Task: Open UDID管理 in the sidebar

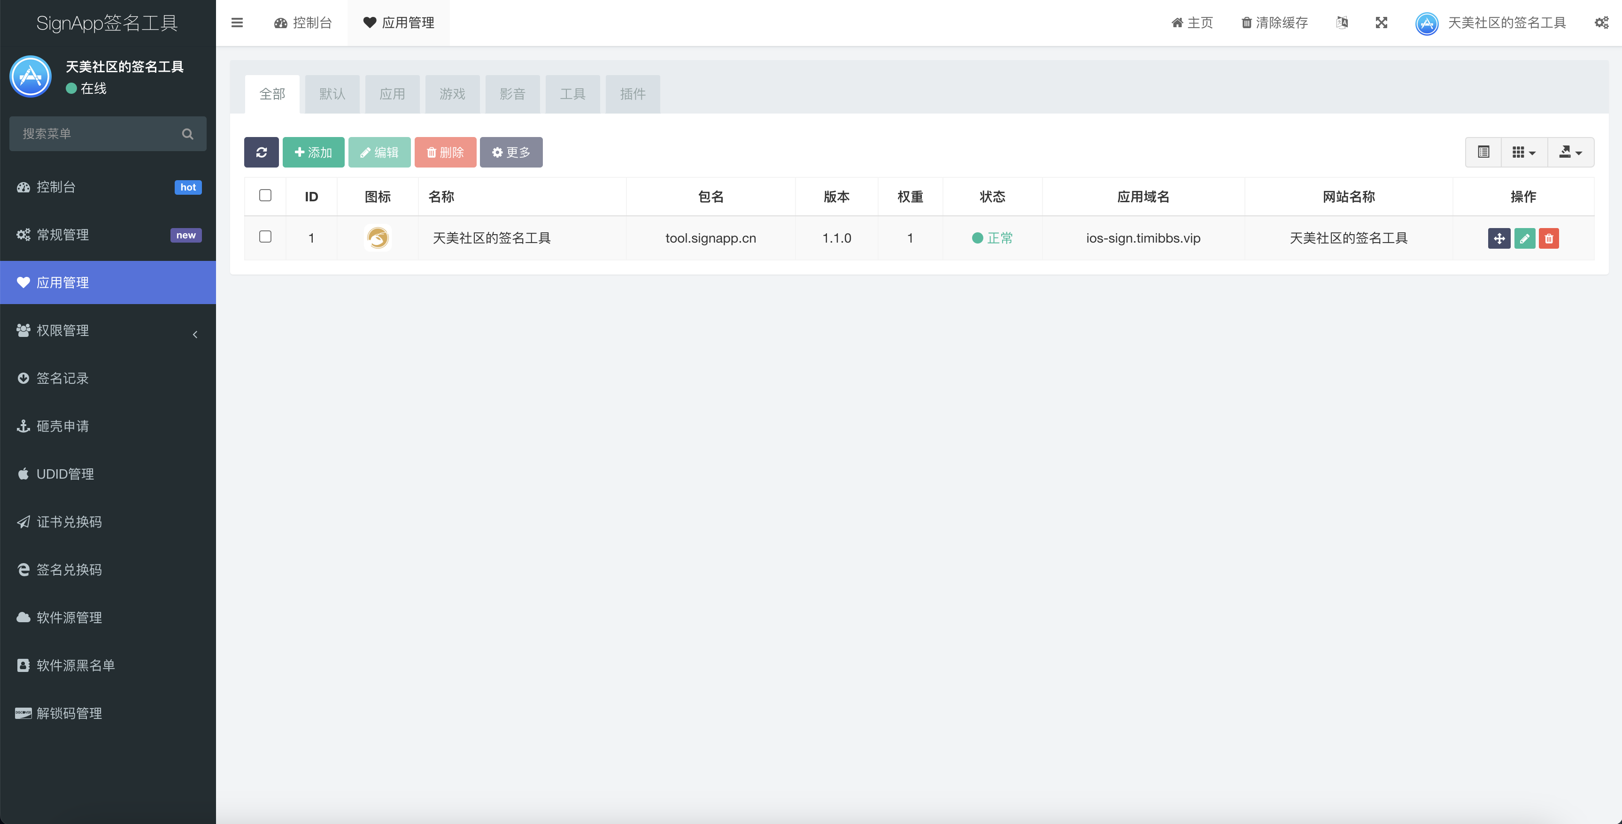Action: 65,473
